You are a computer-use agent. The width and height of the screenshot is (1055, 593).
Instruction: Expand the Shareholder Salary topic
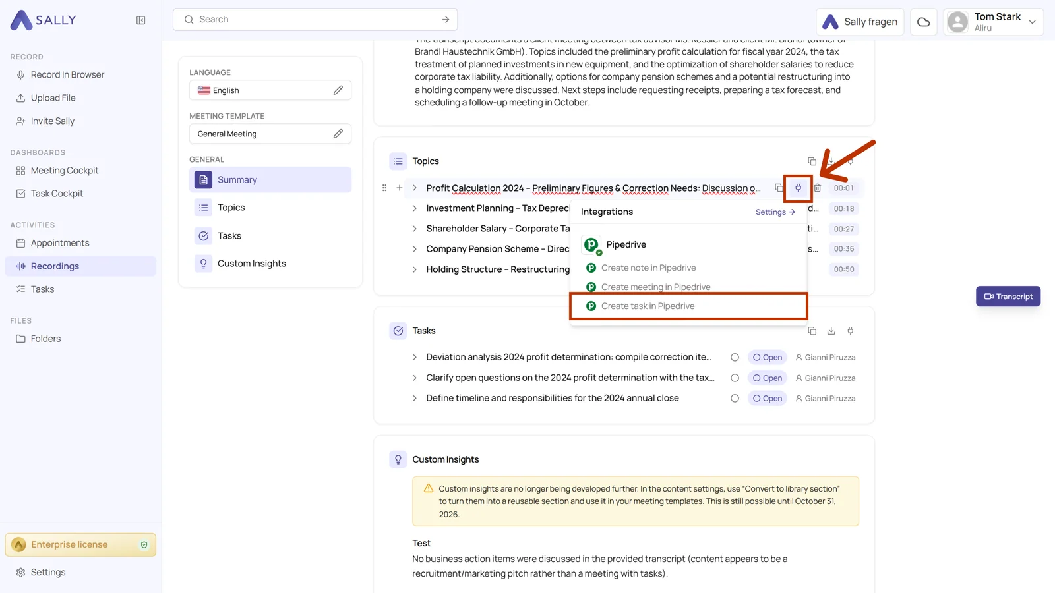pos(415,229)
